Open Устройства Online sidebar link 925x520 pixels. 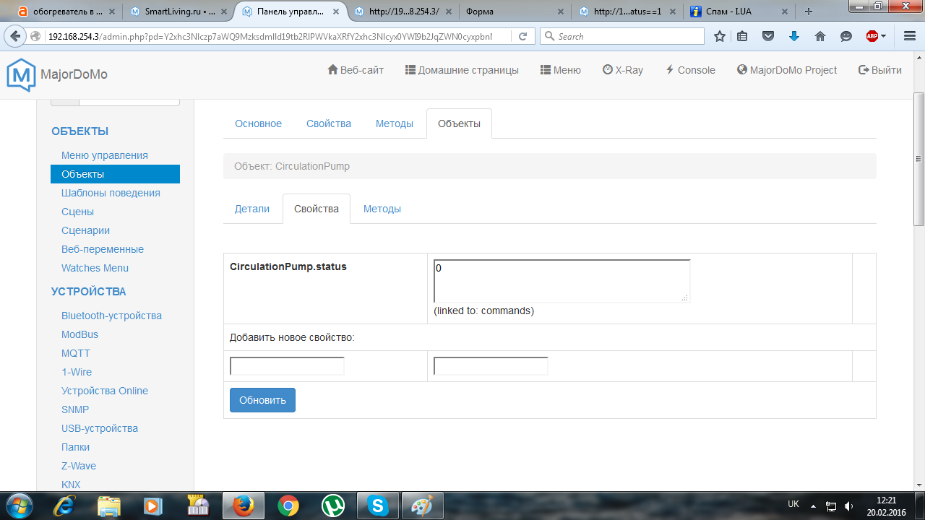tap(105, 391)
